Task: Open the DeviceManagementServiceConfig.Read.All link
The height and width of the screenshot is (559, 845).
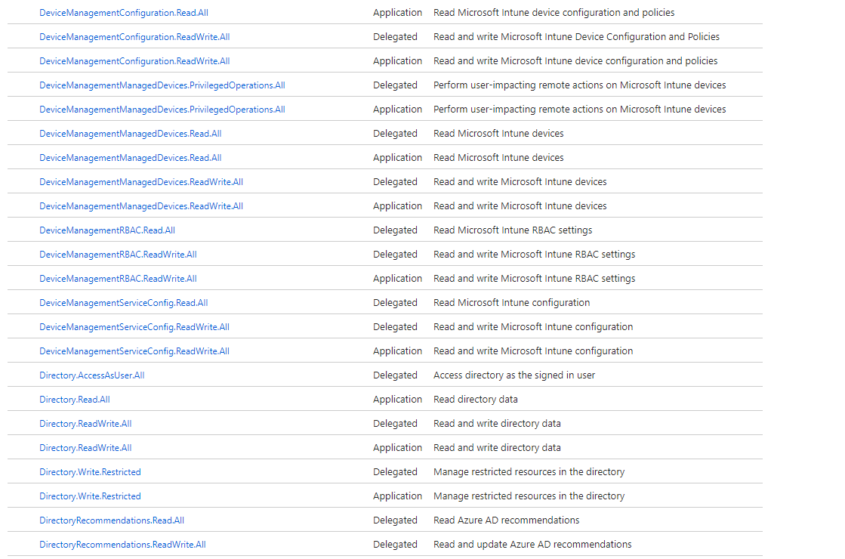Action: tap(123, 302)
